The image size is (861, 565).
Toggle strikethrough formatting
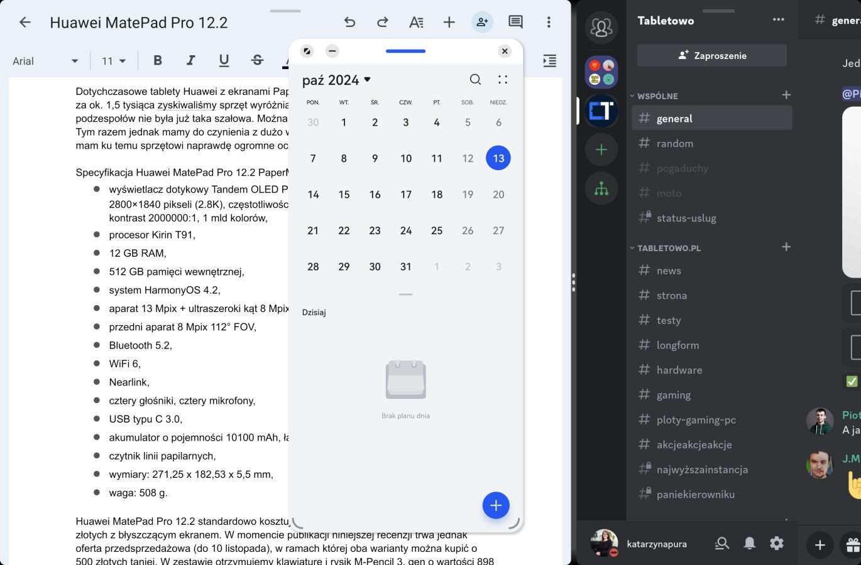pyautogui.click(x=257, y=60)
